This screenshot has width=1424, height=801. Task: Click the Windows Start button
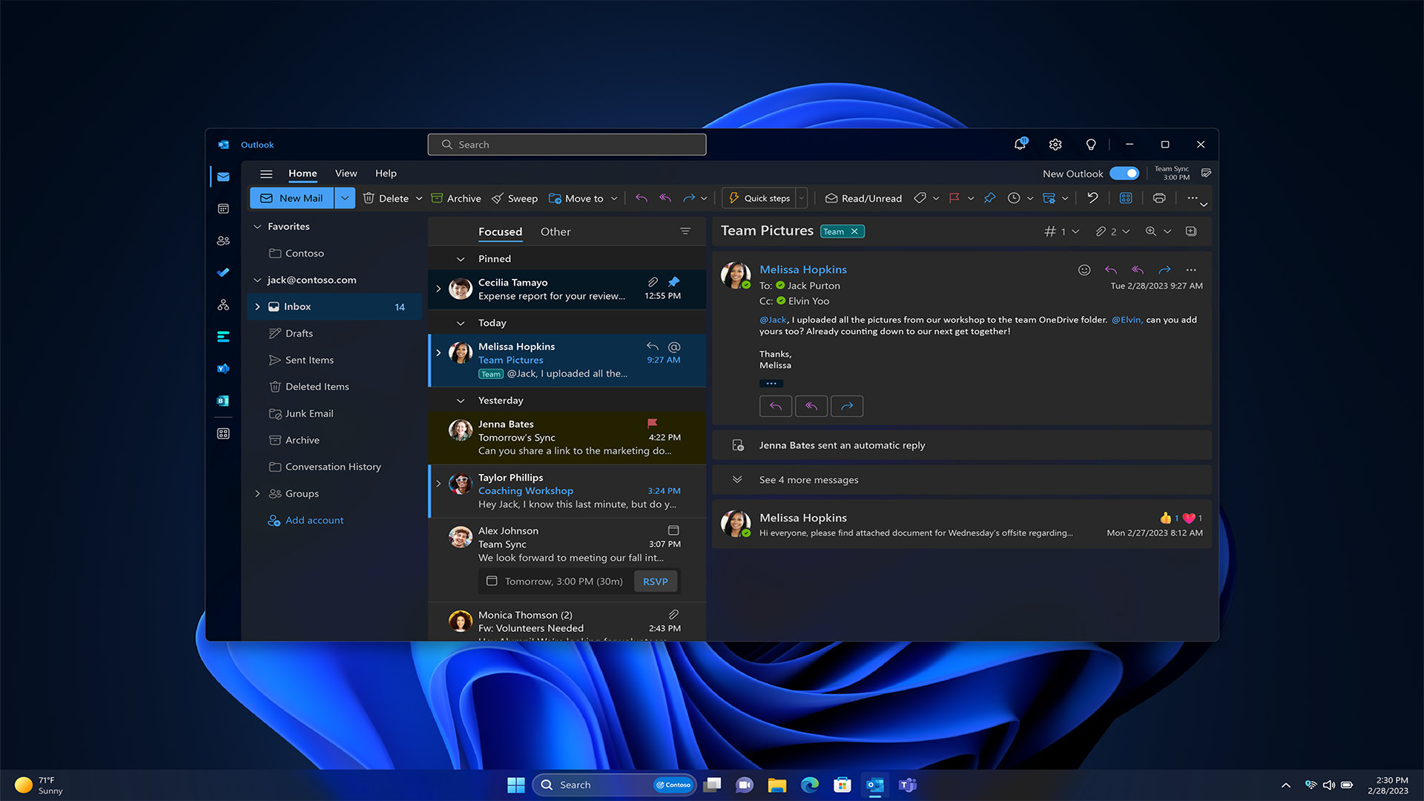(516, 785)
